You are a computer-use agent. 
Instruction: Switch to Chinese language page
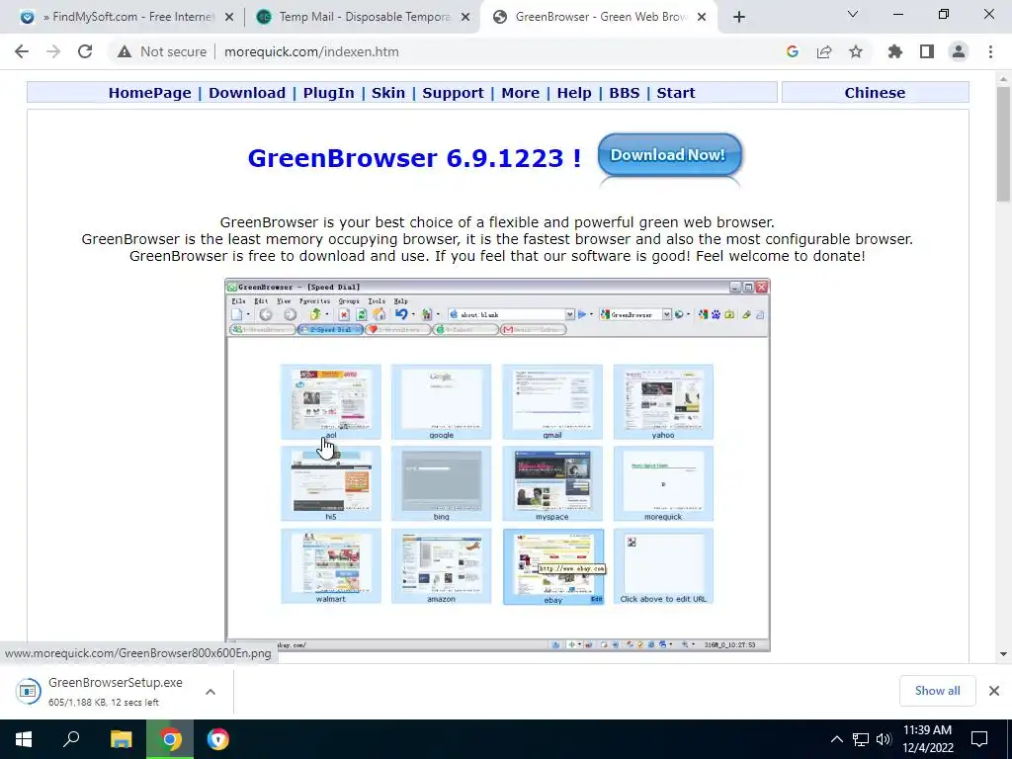tap(875, 93)
